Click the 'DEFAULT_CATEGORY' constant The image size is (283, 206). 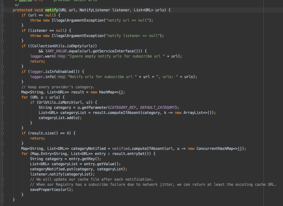point(158,108)
